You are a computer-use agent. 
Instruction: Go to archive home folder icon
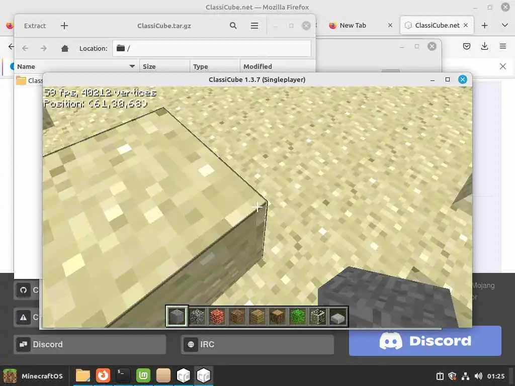coord(65,48)
